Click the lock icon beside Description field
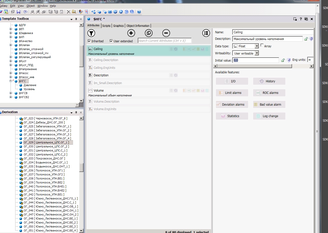Screen dimensions: 328x233 tap(306, 39)
